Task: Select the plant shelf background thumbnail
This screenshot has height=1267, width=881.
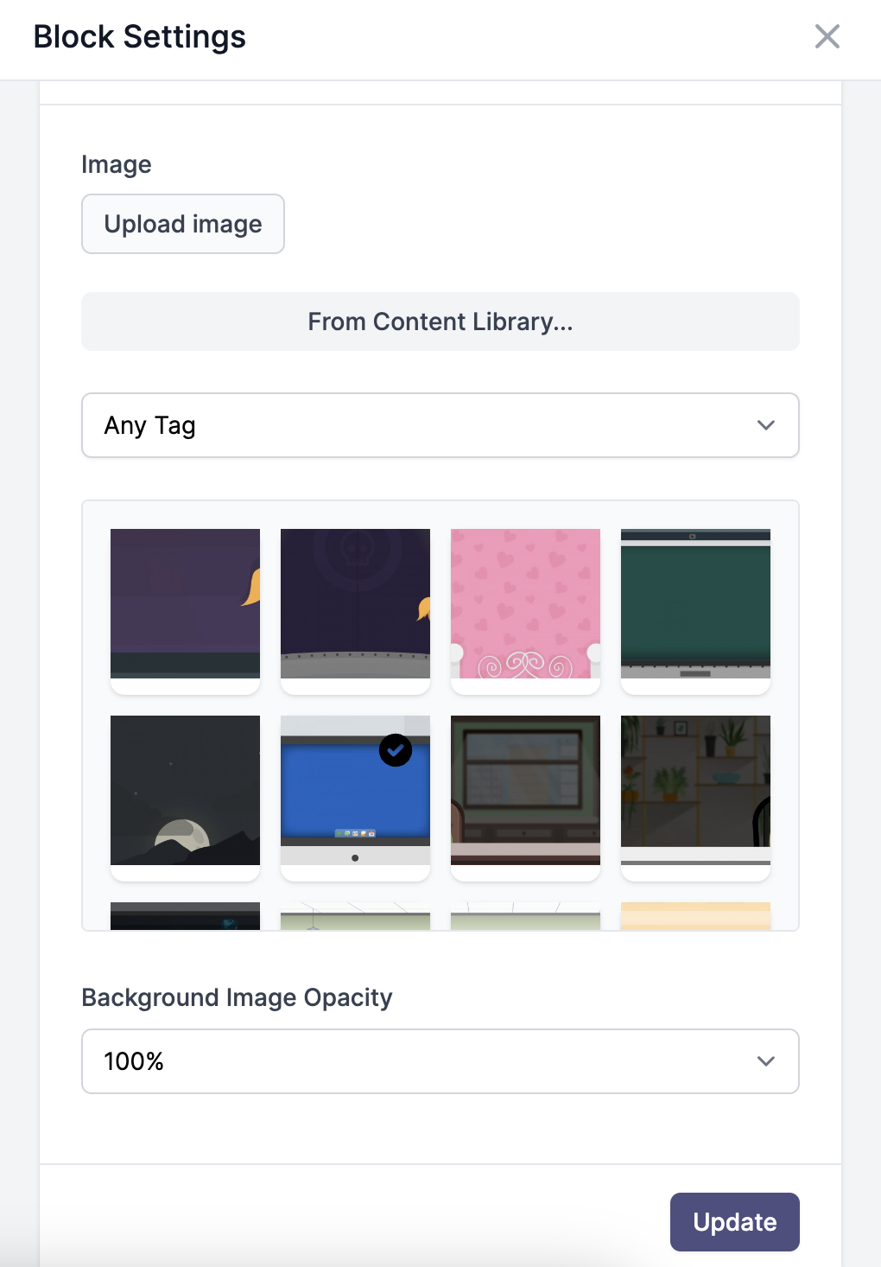Action: pos(695,791)
